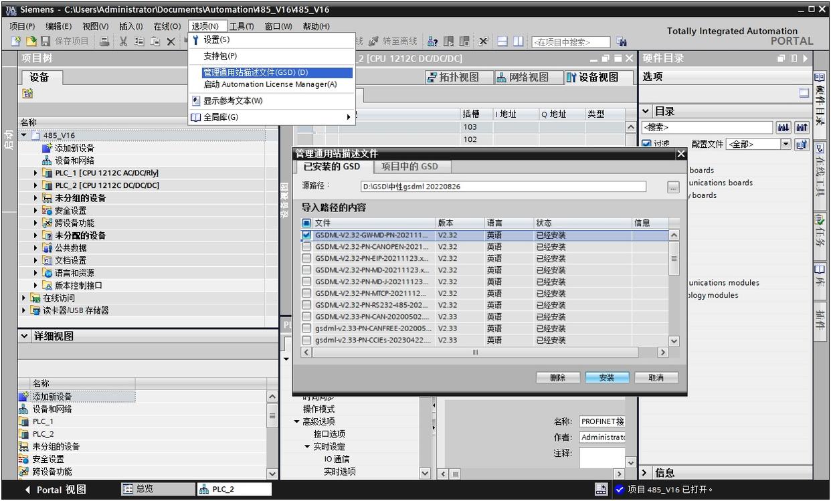Click the 取消 cancel button
831x501 pixels.
656,377
